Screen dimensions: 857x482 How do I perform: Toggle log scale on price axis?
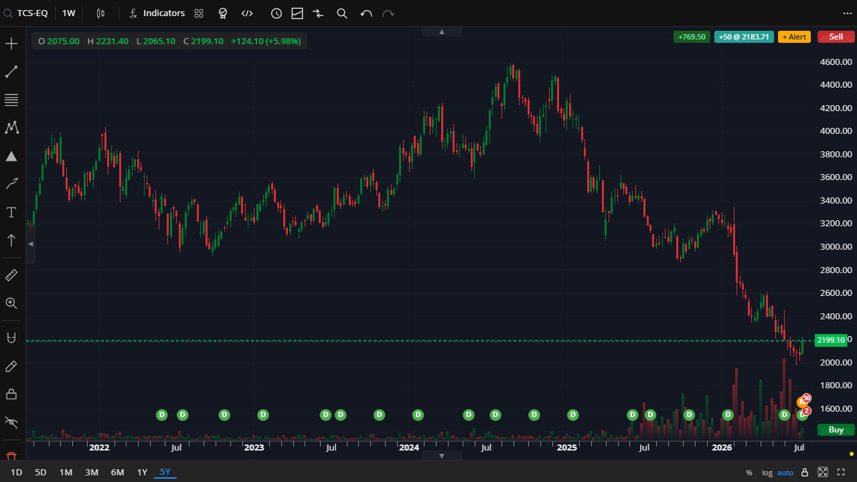(767, 473)
